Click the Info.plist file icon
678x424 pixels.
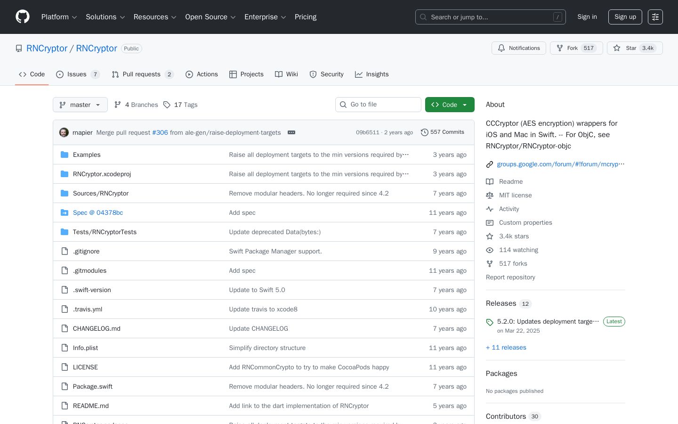tap(65, 348)
